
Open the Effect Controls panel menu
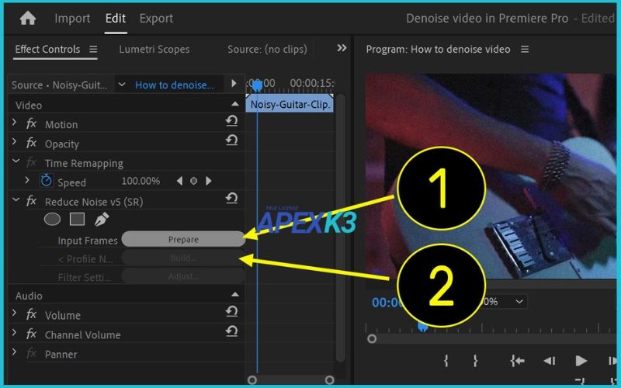[93, 50]
